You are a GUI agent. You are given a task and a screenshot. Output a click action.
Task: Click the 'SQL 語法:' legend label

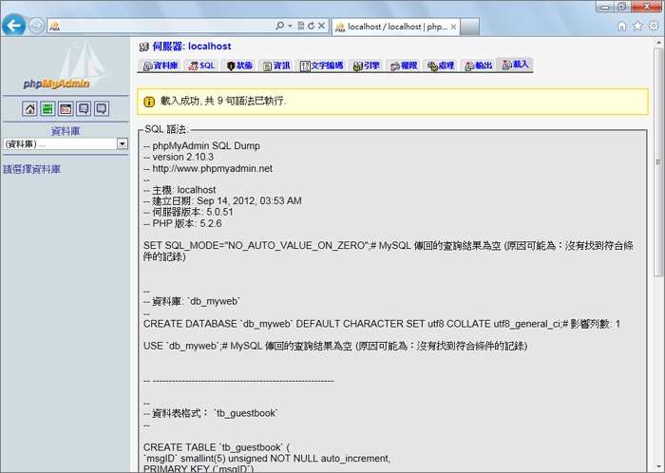pyautogui.click(x=166, y=129)
